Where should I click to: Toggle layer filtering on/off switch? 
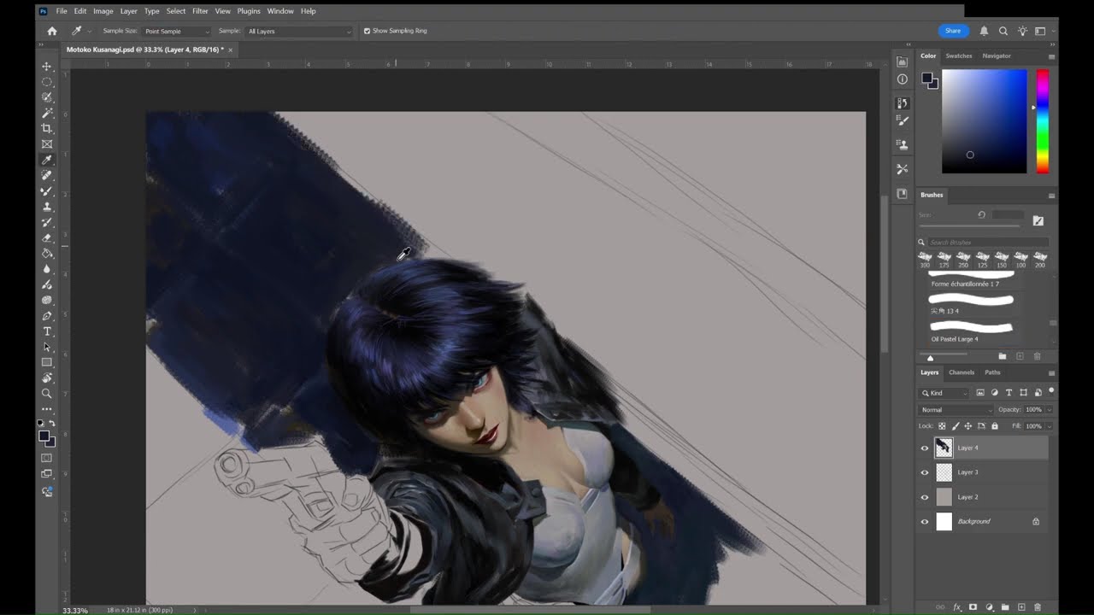pos(1051,391)
